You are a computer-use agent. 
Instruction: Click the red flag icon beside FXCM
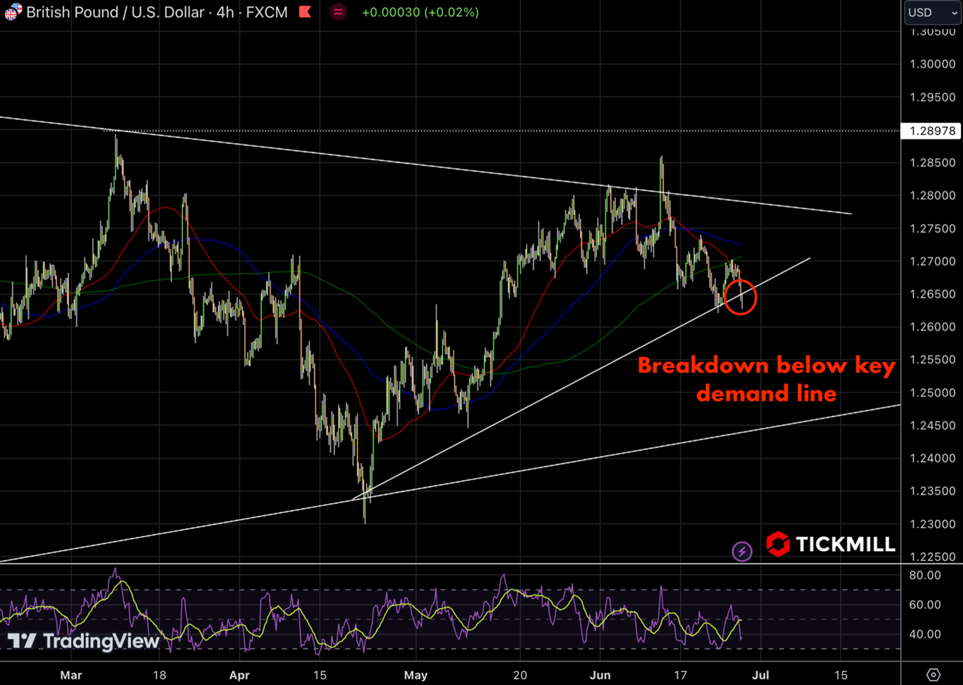click(305, 11)
